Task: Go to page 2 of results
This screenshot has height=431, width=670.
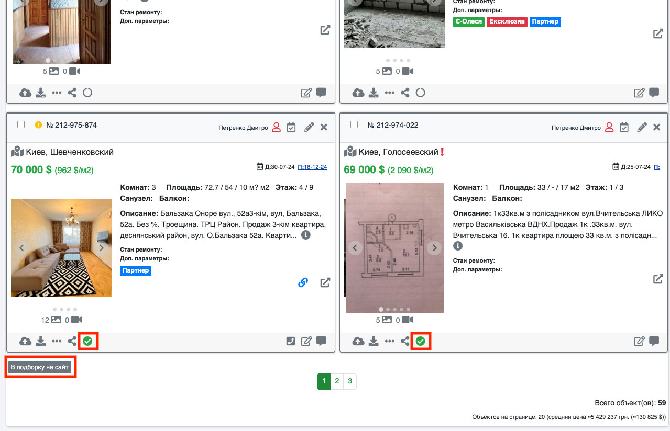Action: (337, 381)
